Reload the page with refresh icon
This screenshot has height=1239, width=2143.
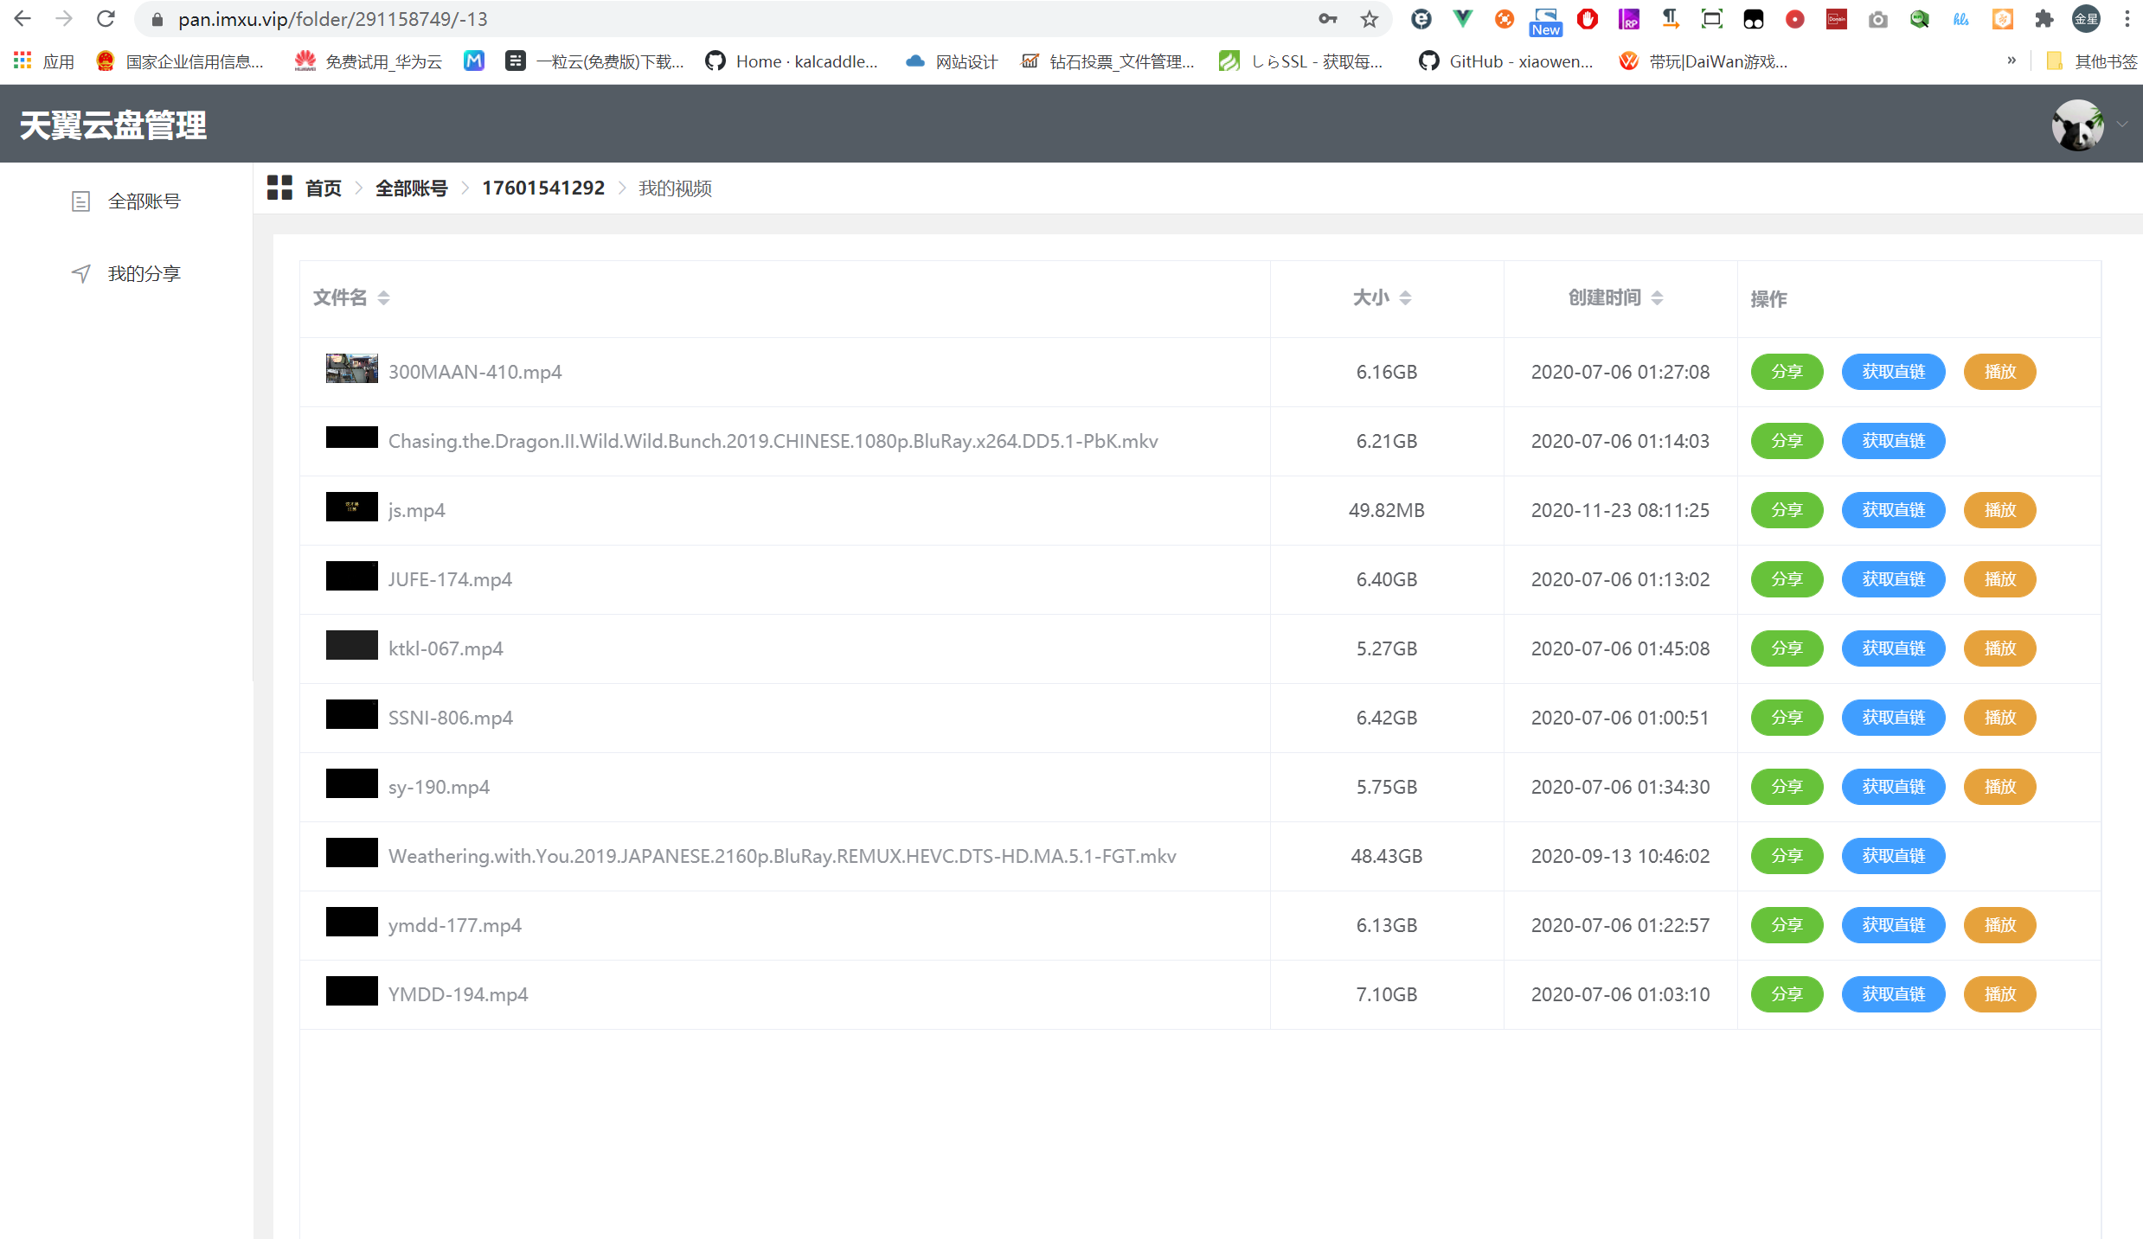[x=106, y=19]
